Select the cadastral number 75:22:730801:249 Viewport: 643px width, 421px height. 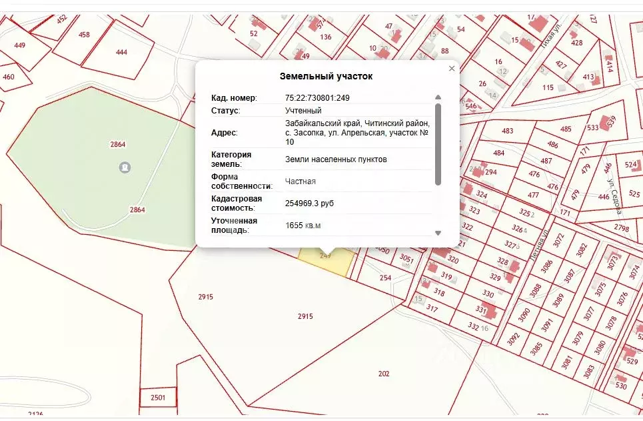(317, 98)
